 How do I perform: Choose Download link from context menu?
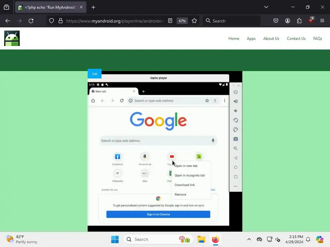[x=185, y=185]
